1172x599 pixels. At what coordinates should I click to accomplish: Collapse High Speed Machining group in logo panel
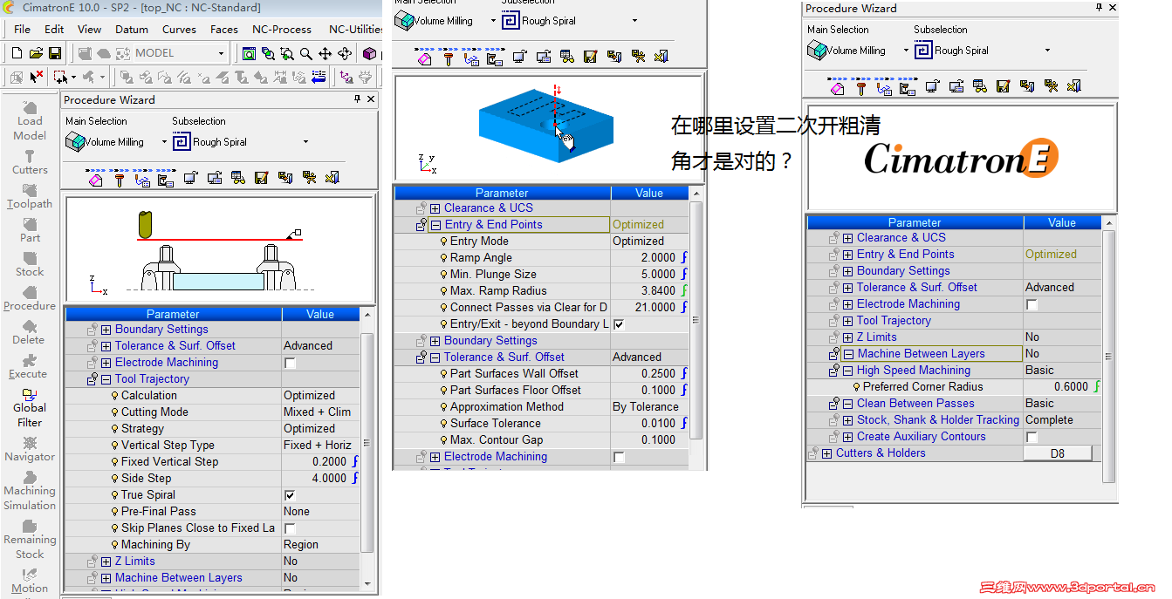pos(848,371)
